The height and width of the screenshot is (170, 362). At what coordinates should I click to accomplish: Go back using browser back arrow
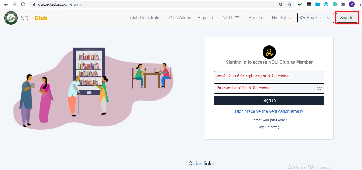pos(6,4)
